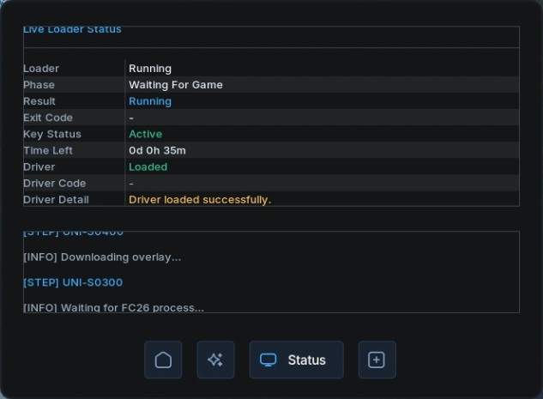Viewport: 543px width, 399px height.
Task: Select the Time Left row label
Action: (48, 150)
